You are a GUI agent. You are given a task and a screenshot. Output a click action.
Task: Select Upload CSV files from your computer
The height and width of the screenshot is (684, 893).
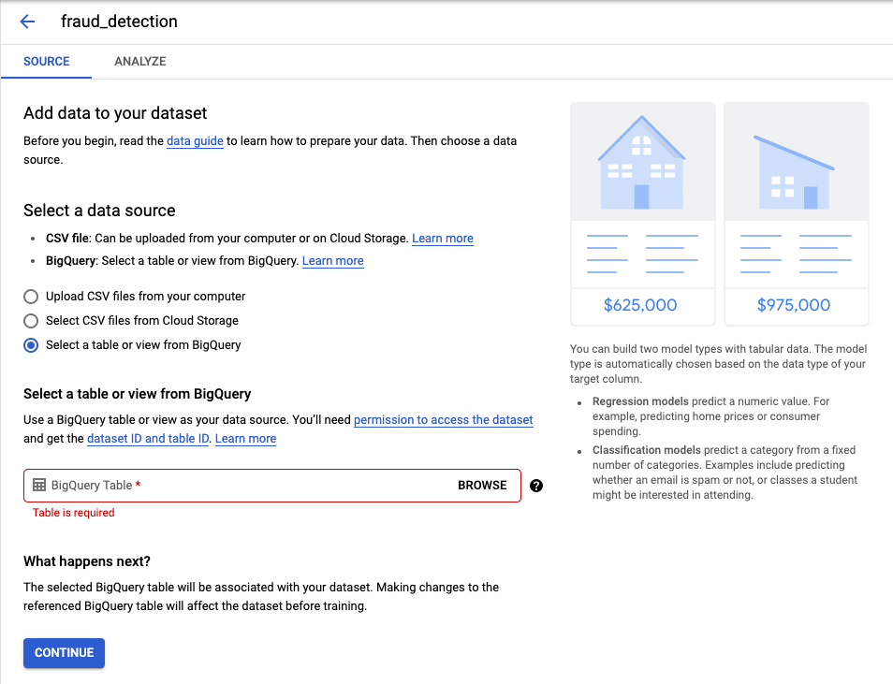point(31,297)
